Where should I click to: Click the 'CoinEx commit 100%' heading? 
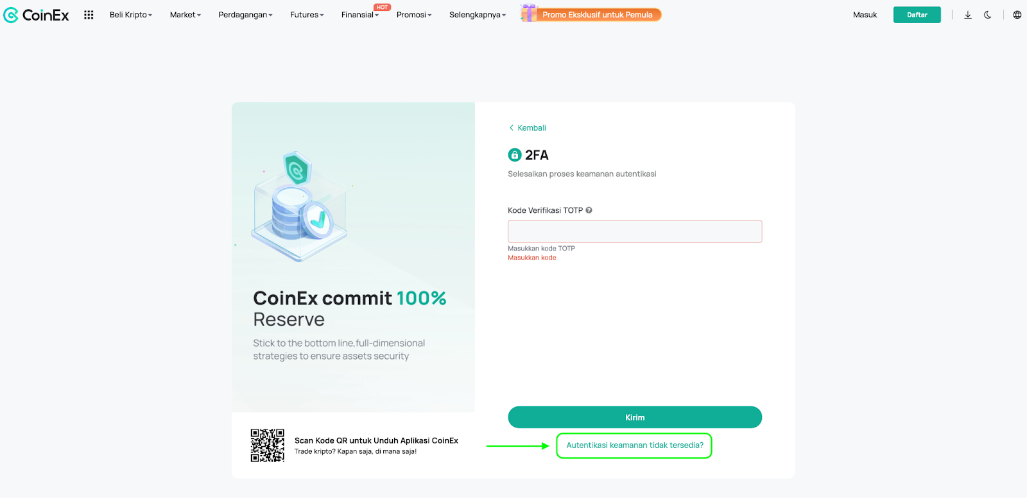pos(350,298)
